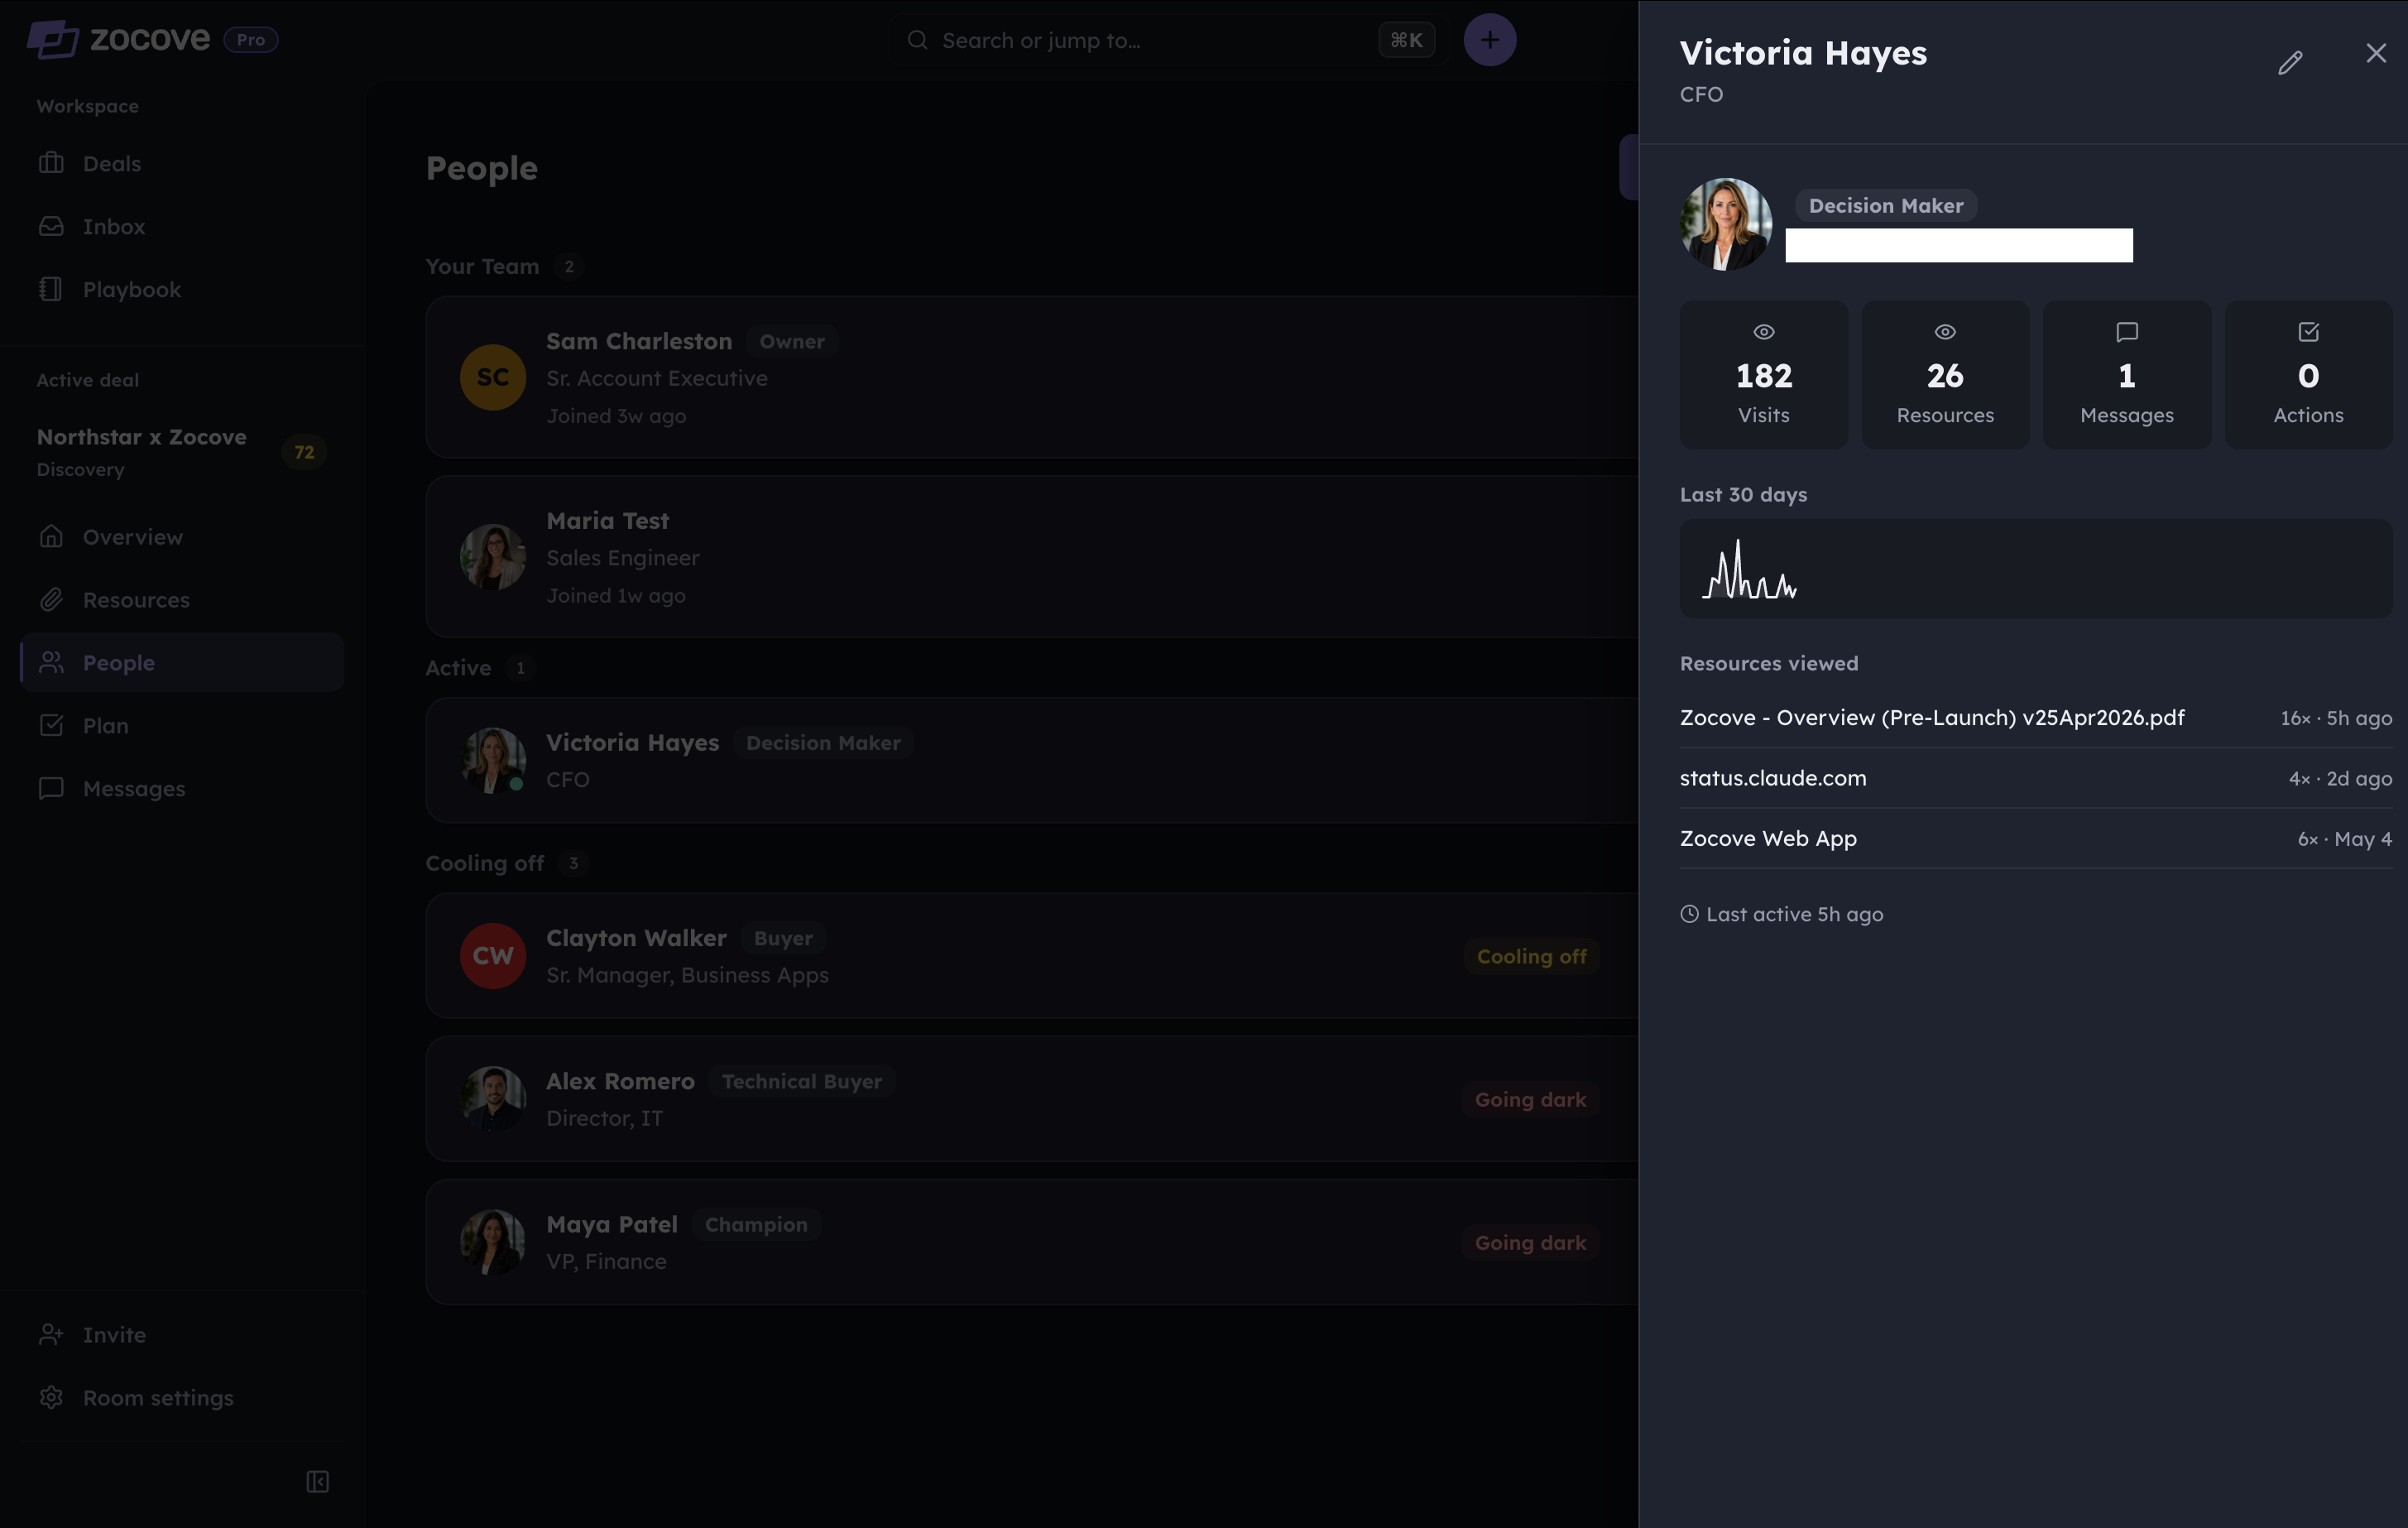Image resolution: width=2408 pixels, height=1528 pixels.
Task: Click the Resources paperclip icon
Action: coord(51,600)
